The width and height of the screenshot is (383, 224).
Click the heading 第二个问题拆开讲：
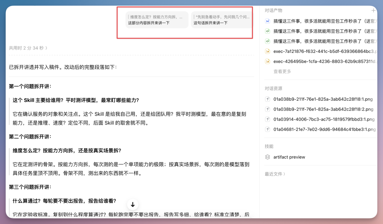point(30,137)
